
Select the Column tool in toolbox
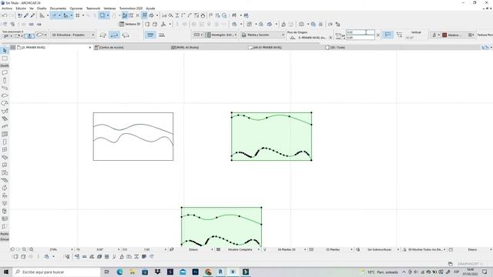5,80
